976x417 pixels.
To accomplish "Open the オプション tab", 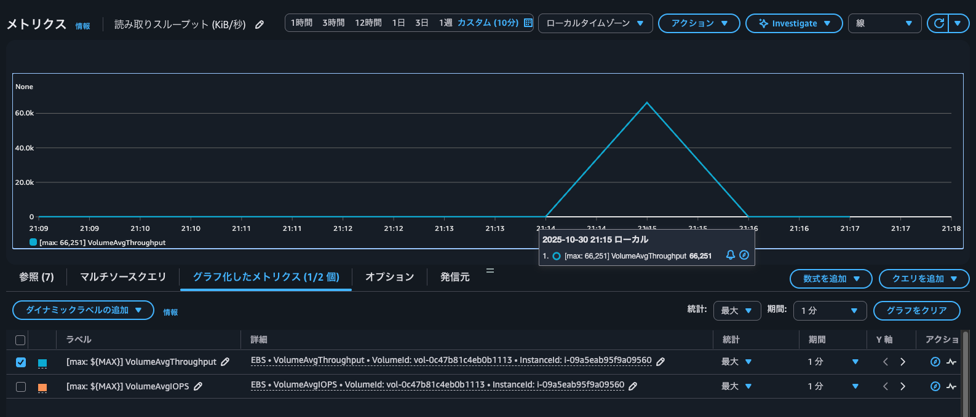I will point(389,277).
